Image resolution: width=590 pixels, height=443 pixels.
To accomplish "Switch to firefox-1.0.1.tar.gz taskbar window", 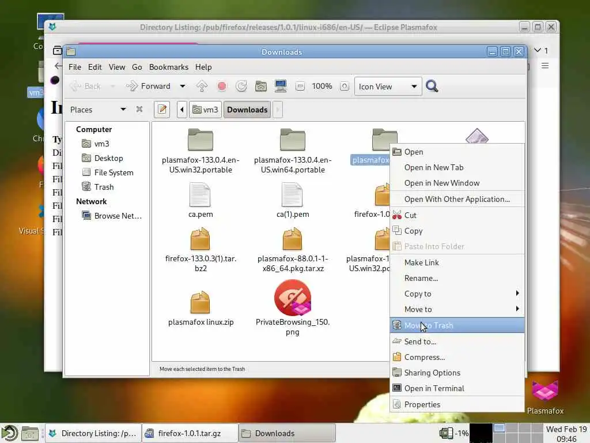I will pos(190,433).
